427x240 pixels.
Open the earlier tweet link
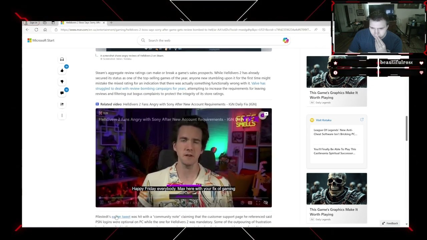click(121, 217)
